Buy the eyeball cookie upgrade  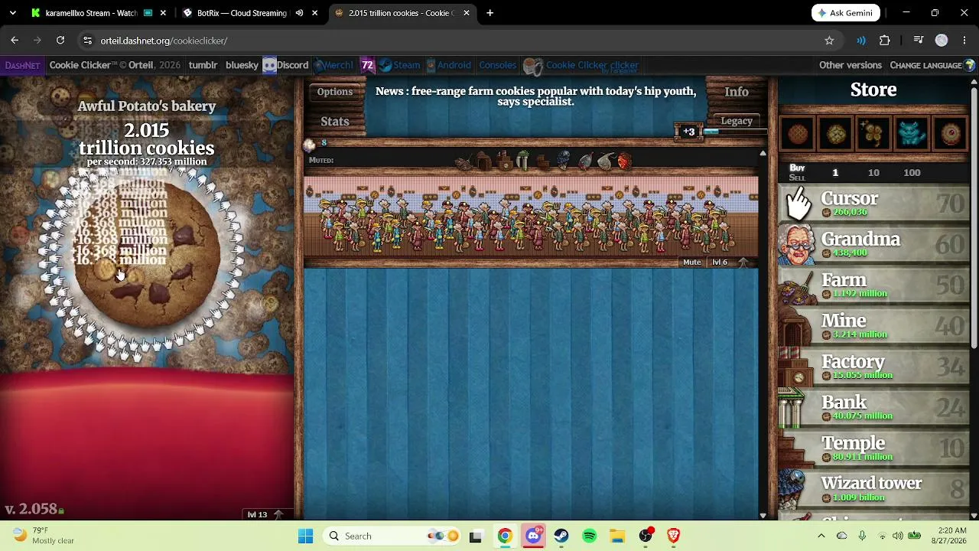951,134
